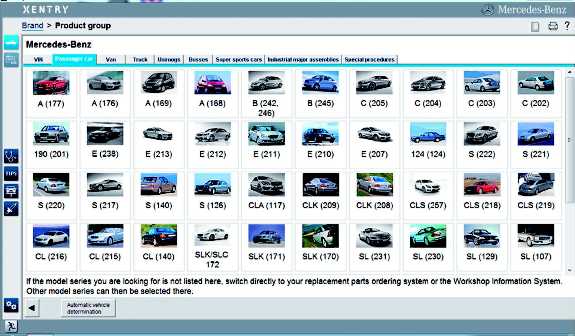Open the TIPS sidebar icon
The height and width of the screenshot is (336, 575).
tap(11, 174)
